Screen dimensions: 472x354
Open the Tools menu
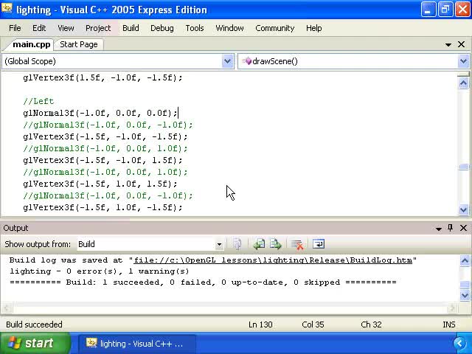[195, 28]
